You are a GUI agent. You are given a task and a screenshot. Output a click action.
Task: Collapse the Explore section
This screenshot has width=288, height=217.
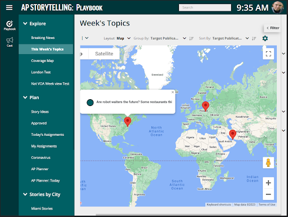(x=25, y=24)
